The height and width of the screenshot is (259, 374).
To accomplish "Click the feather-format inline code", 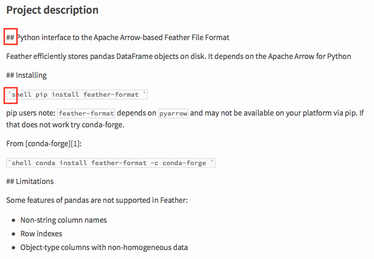I will point(86,113).
